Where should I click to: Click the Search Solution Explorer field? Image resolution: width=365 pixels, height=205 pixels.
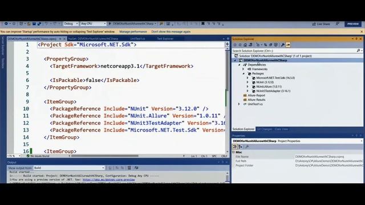coord(294,51)
